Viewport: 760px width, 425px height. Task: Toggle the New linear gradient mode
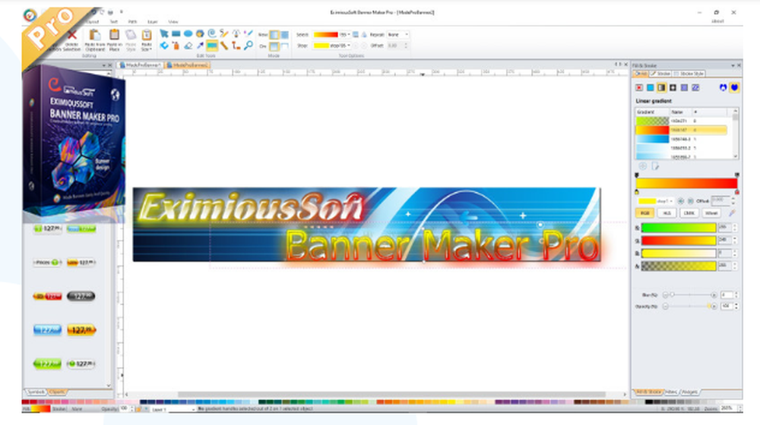tap(274, 35)
